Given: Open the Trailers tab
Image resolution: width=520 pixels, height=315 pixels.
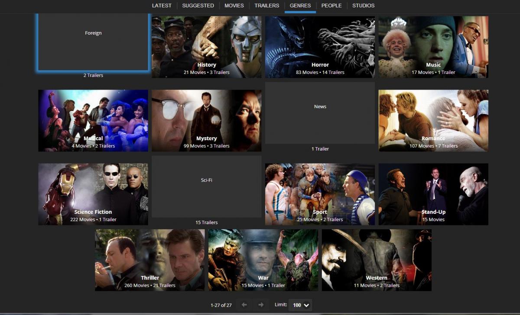Looking at the screenshot, I should [266, 6].
